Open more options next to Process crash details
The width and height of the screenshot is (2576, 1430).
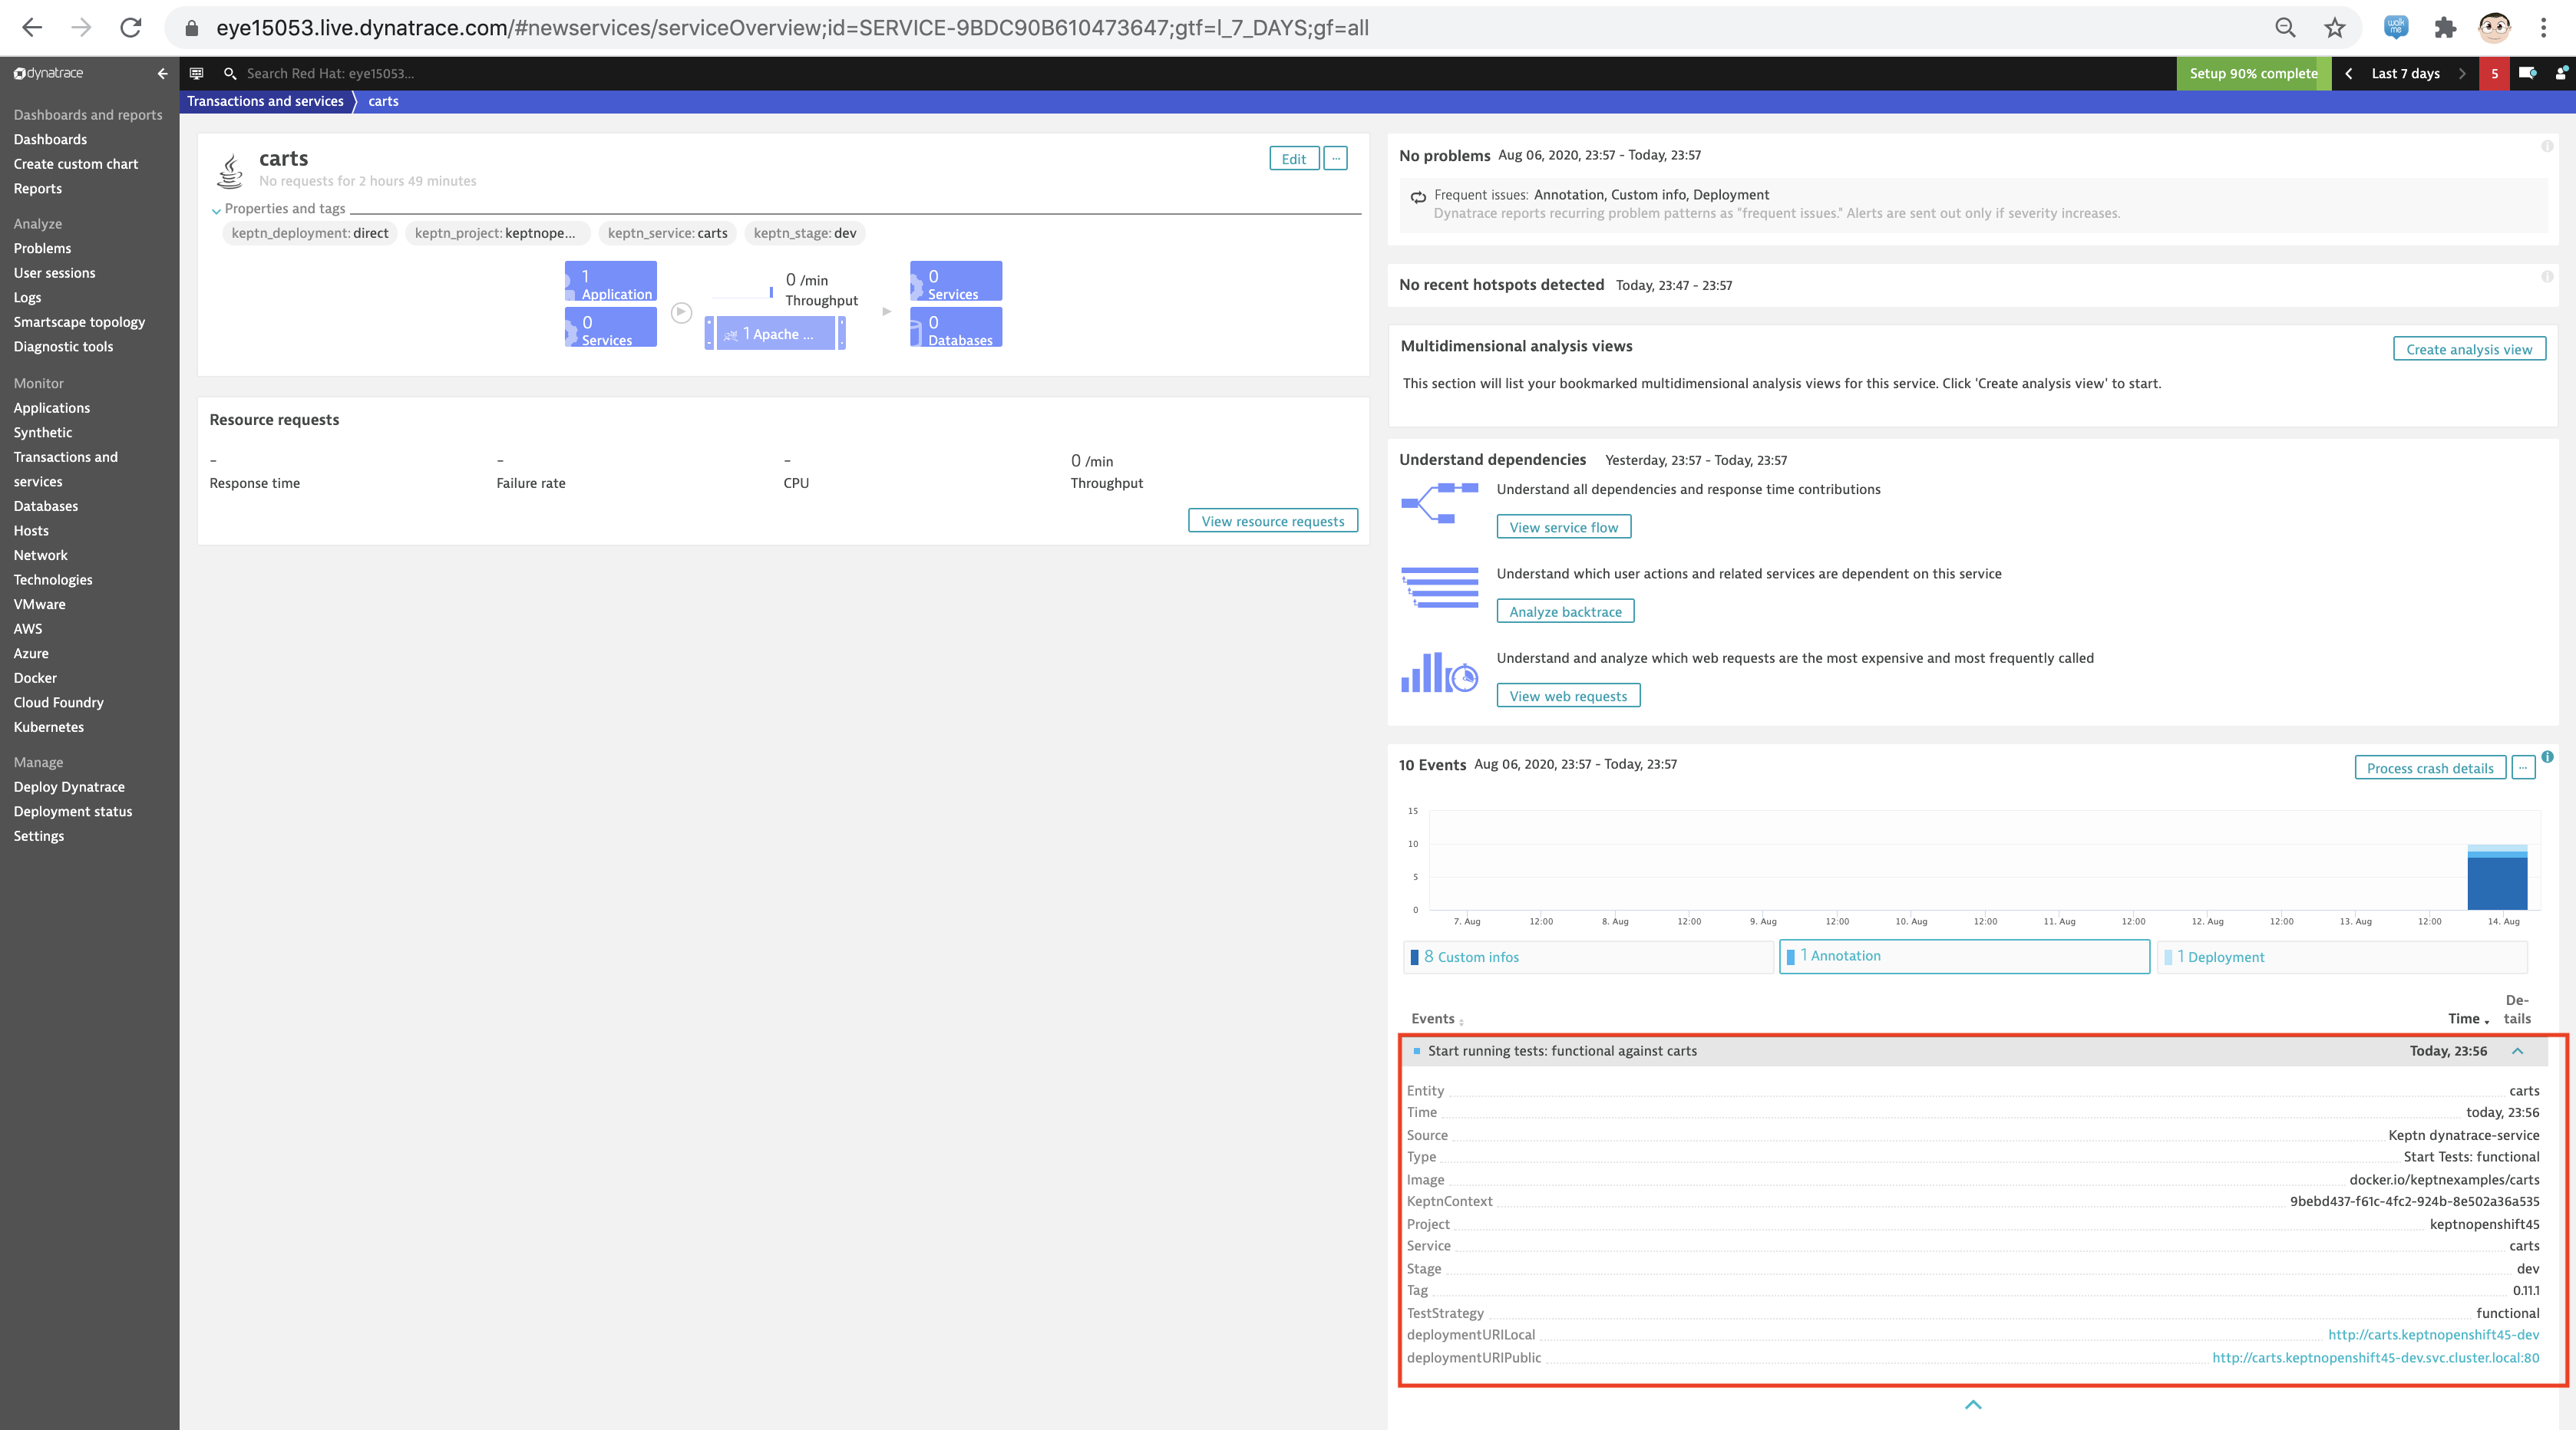(x=2522, y=767)
